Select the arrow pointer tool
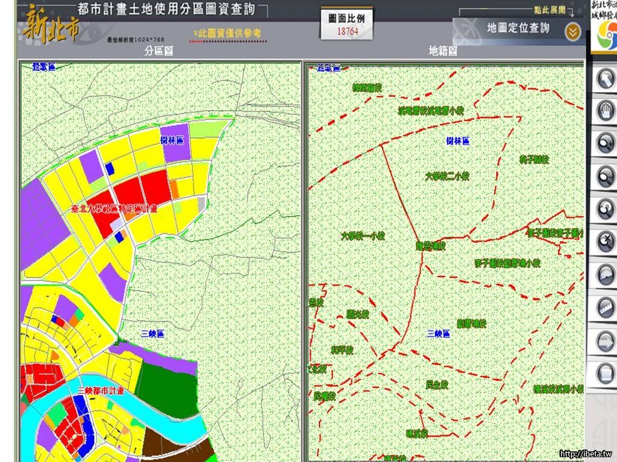This screenshot has width=617, height=462. point(604,78)
